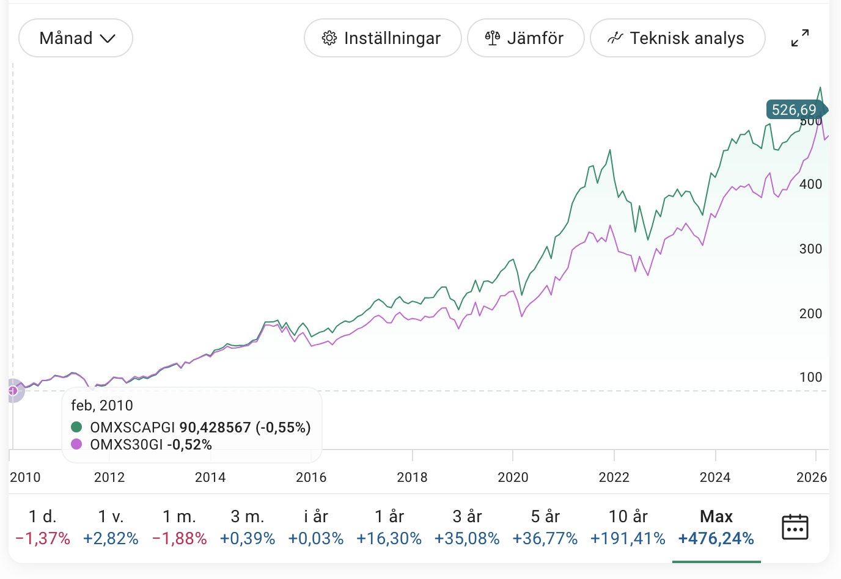This screenshot has width=841, height=579.
Task: Expand chart to fullscreen
Action: (800, 38)
